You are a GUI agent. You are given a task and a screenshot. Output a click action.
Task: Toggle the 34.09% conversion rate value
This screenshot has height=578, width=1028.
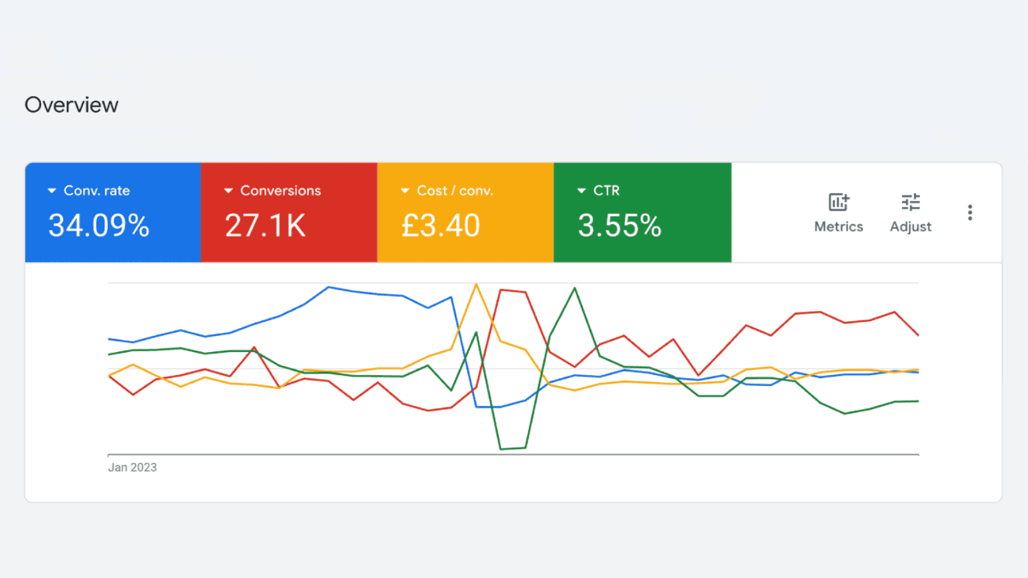pyautogui.click(x=99, y=225)
